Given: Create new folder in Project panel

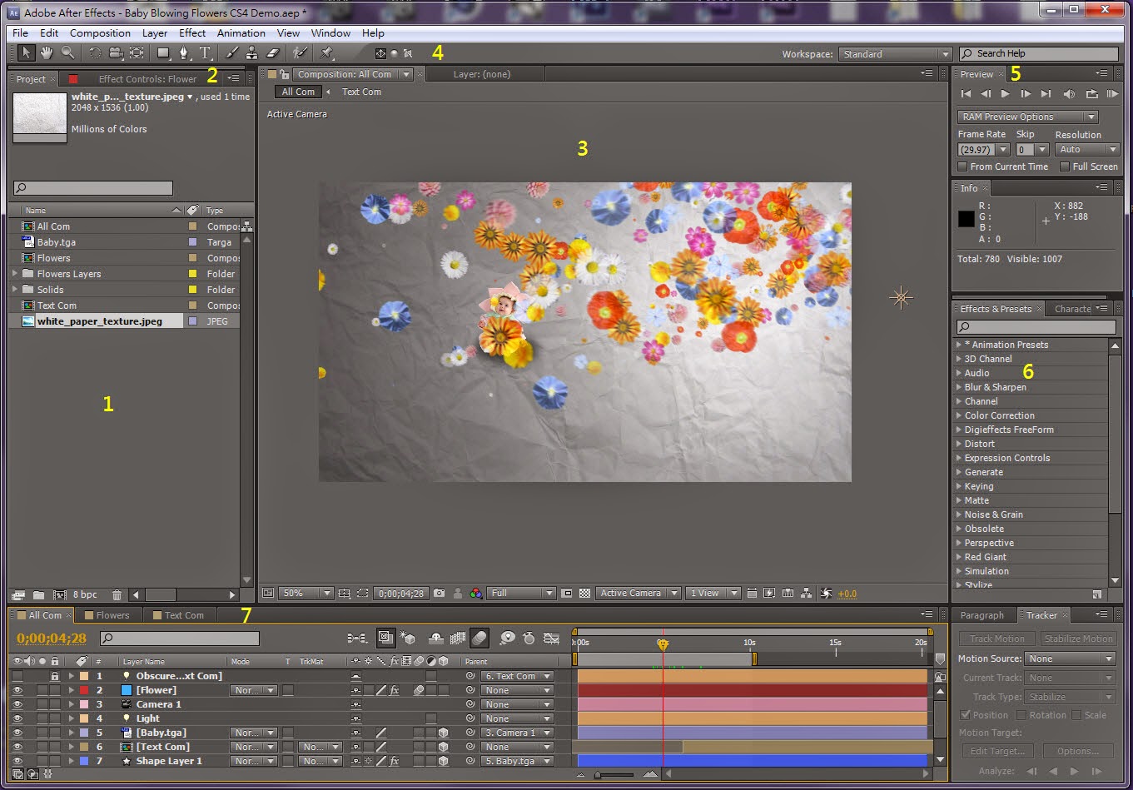Looking at the screenshot, I should click(x=39, y=594).
